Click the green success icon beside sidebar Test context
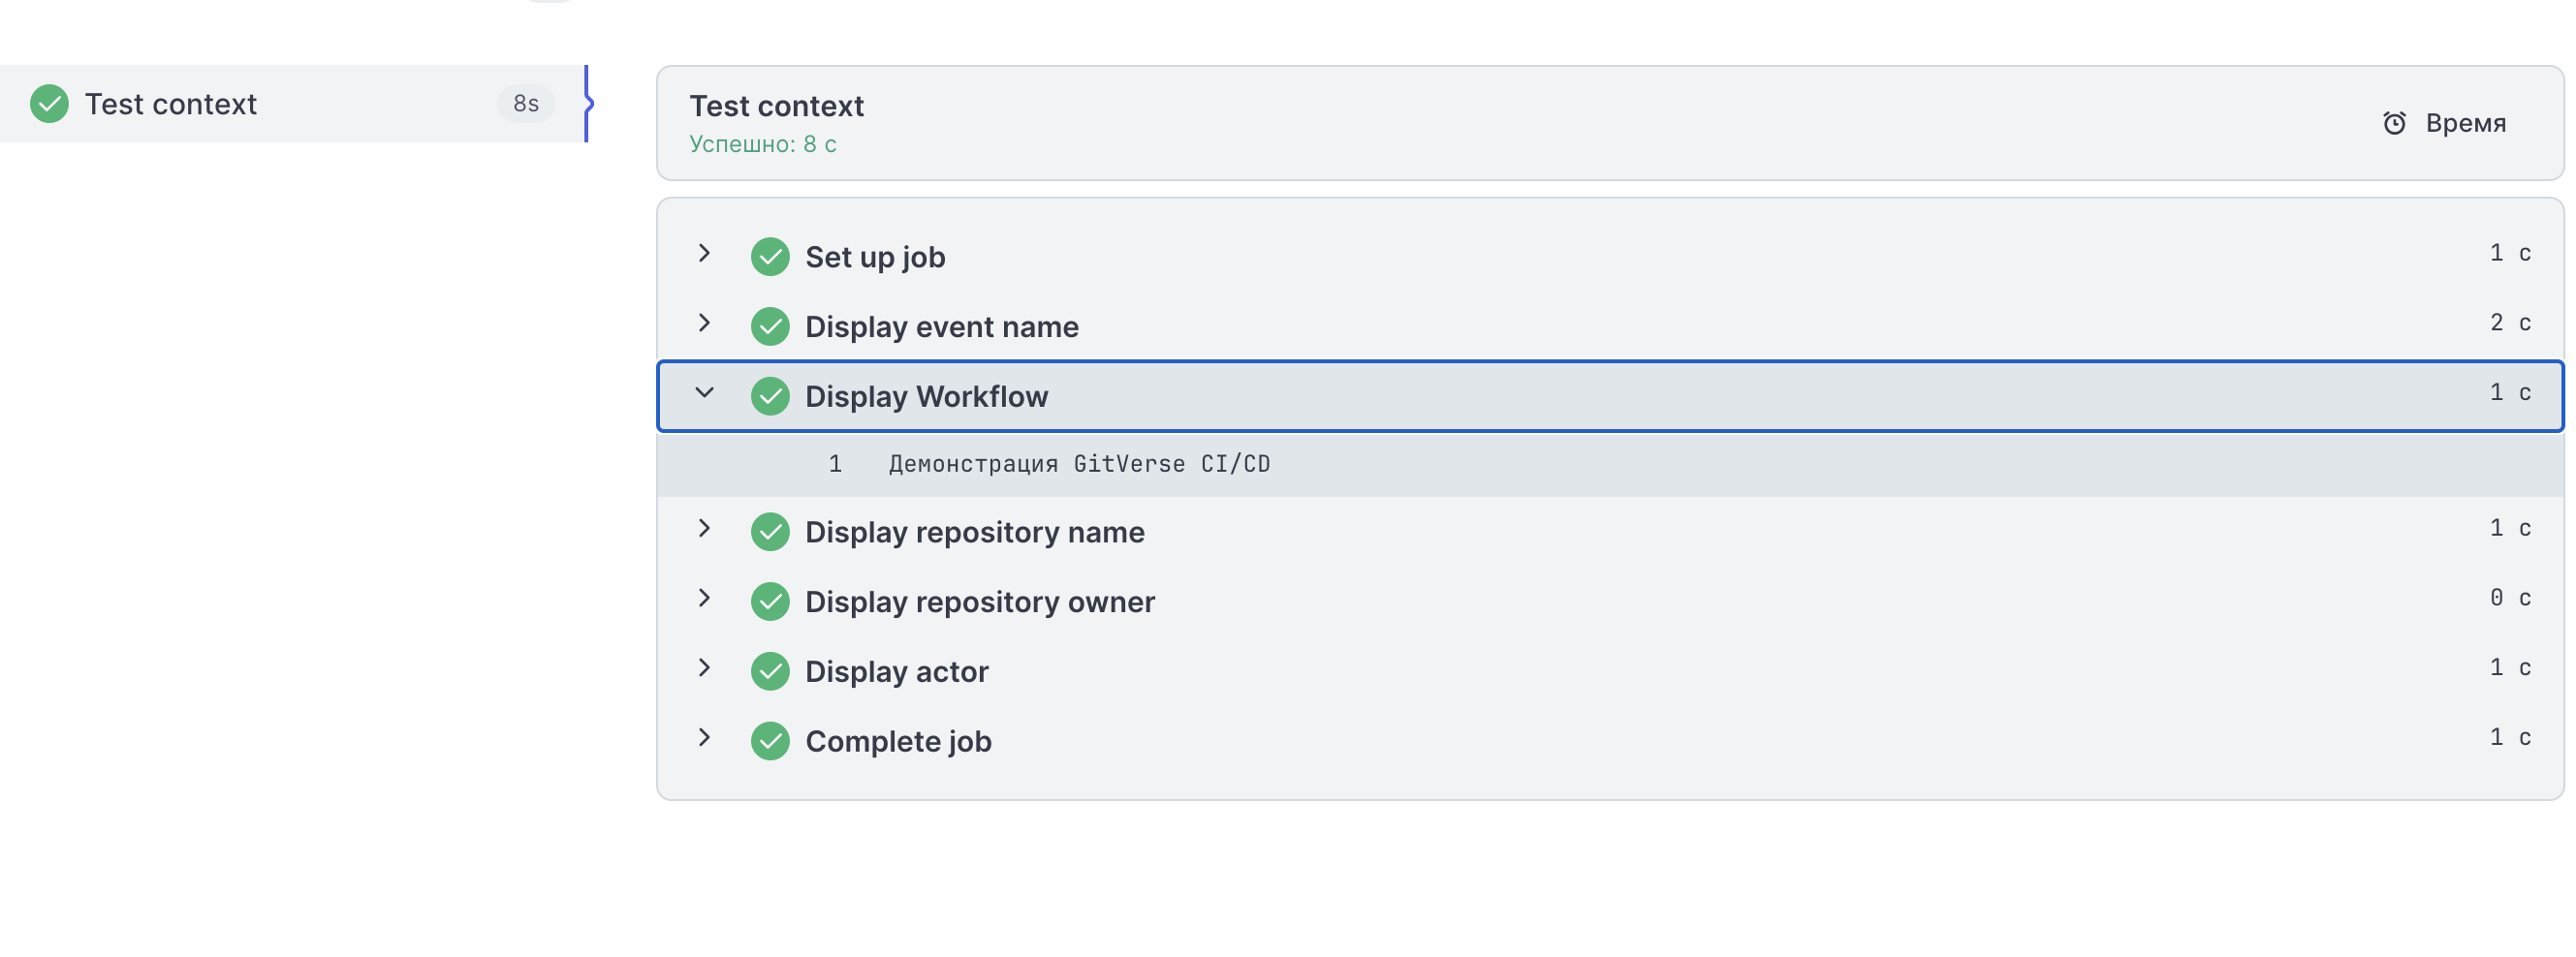This screenshot has width=2576, height=957. pyautogui.click(x=49, y=104)
